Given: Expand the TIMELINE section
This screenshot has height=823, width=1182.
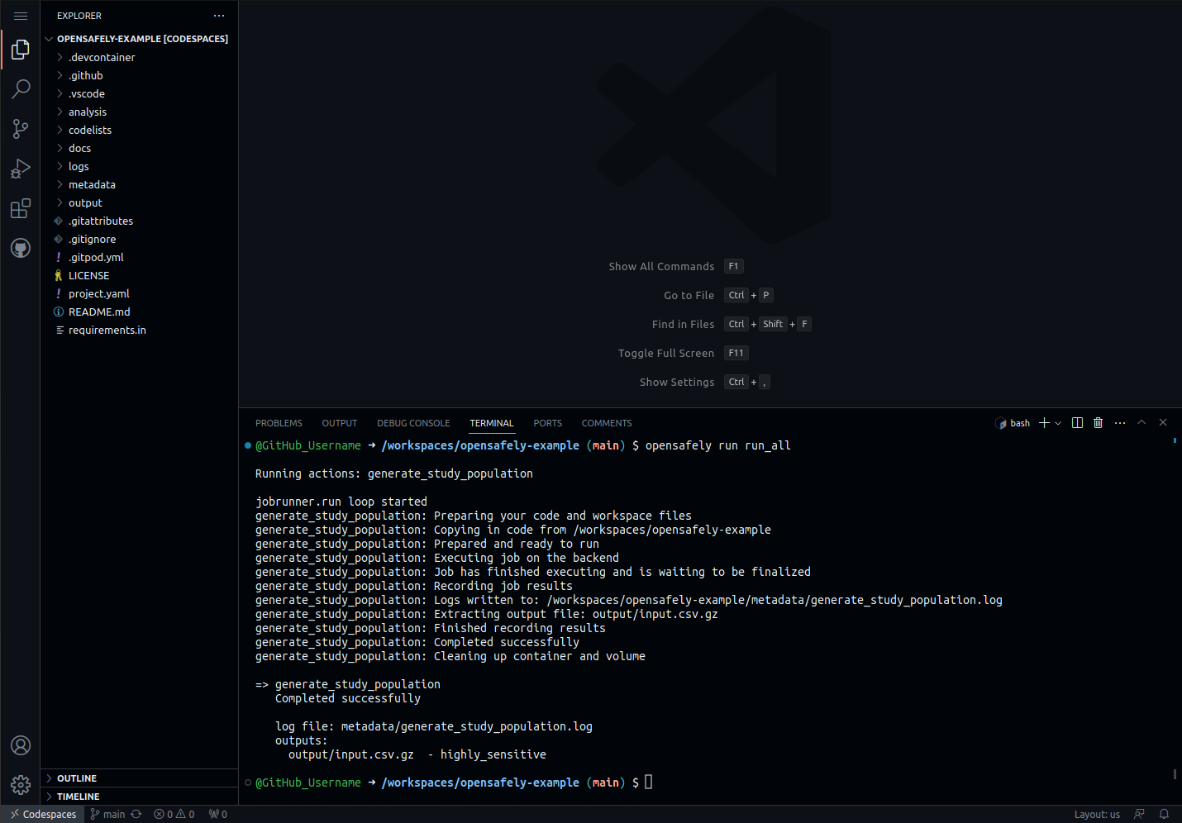Looking at the screenshot, I should [x=79, y=797].
